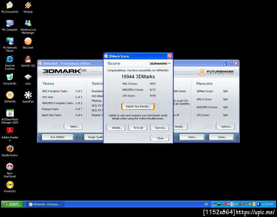Launch Windows Live Messenger shortcut

(x=28, y=27)
